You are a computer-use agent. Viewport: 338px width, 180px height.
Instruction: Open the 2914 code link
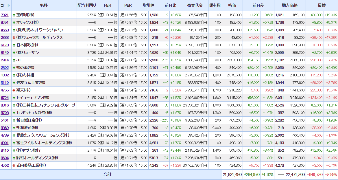pyautogui.click(x=5, y=60)
